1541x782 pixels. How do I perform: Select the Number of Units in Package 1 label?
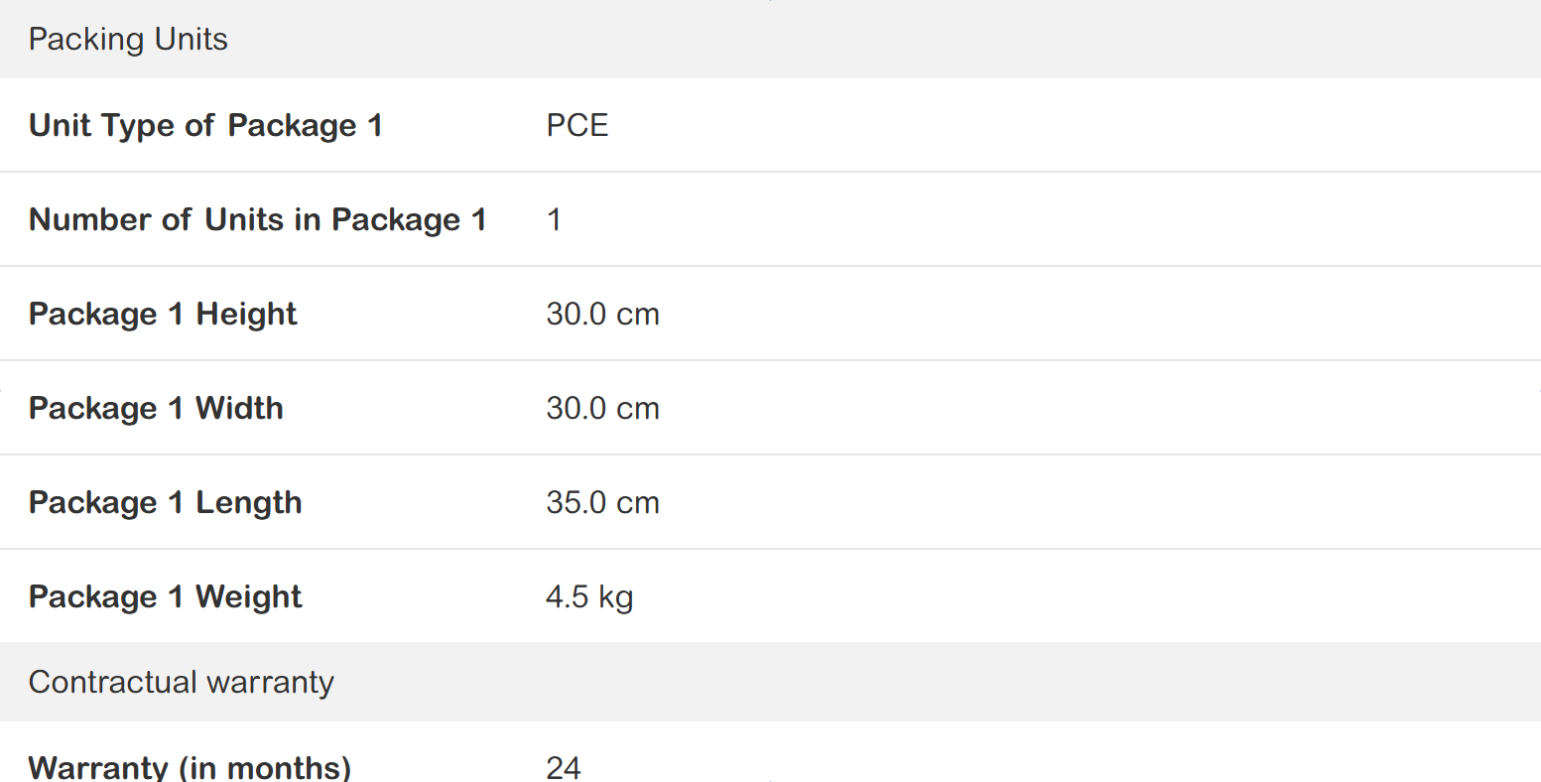pyautogui.click(x=257, y=219)
